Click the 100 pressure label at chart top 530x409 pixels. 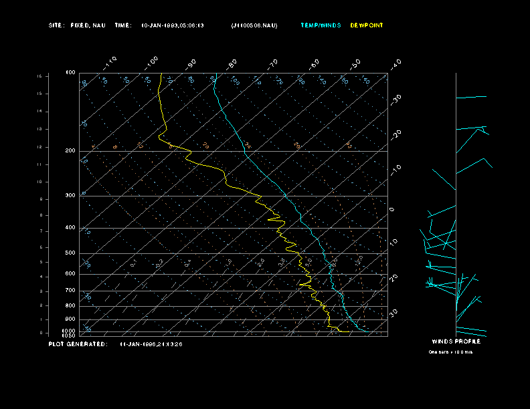tap(70, 72)
